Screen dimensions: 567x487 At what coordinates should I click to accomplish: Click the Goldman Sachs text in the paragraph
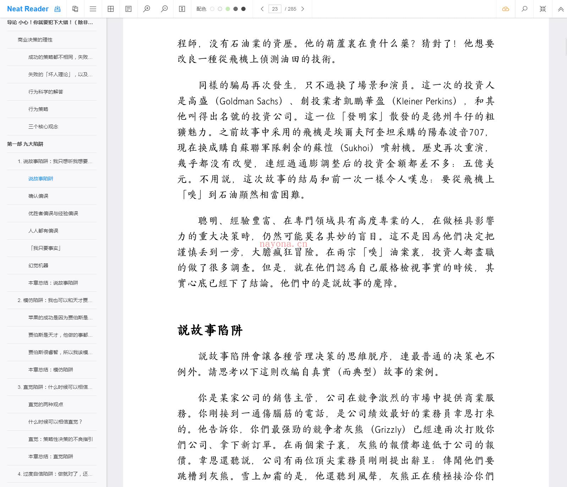tap(249, 101)
